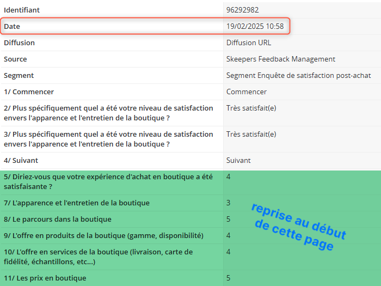
Task: Click question 2/ Plus spécifiquement text
Action: (108, 113)
